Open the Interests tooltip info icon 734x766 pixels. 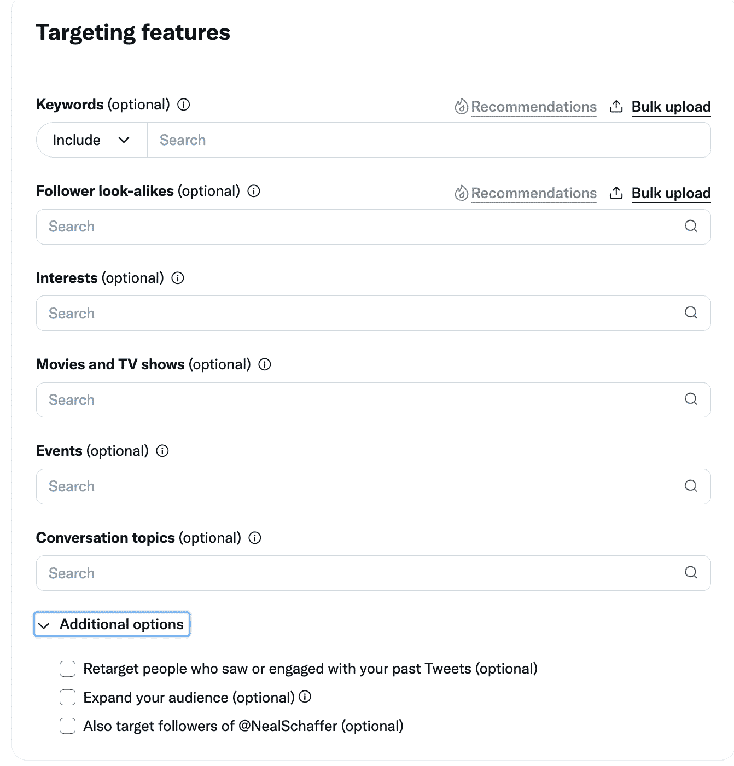pyautogui.click(x=178, y=278)
